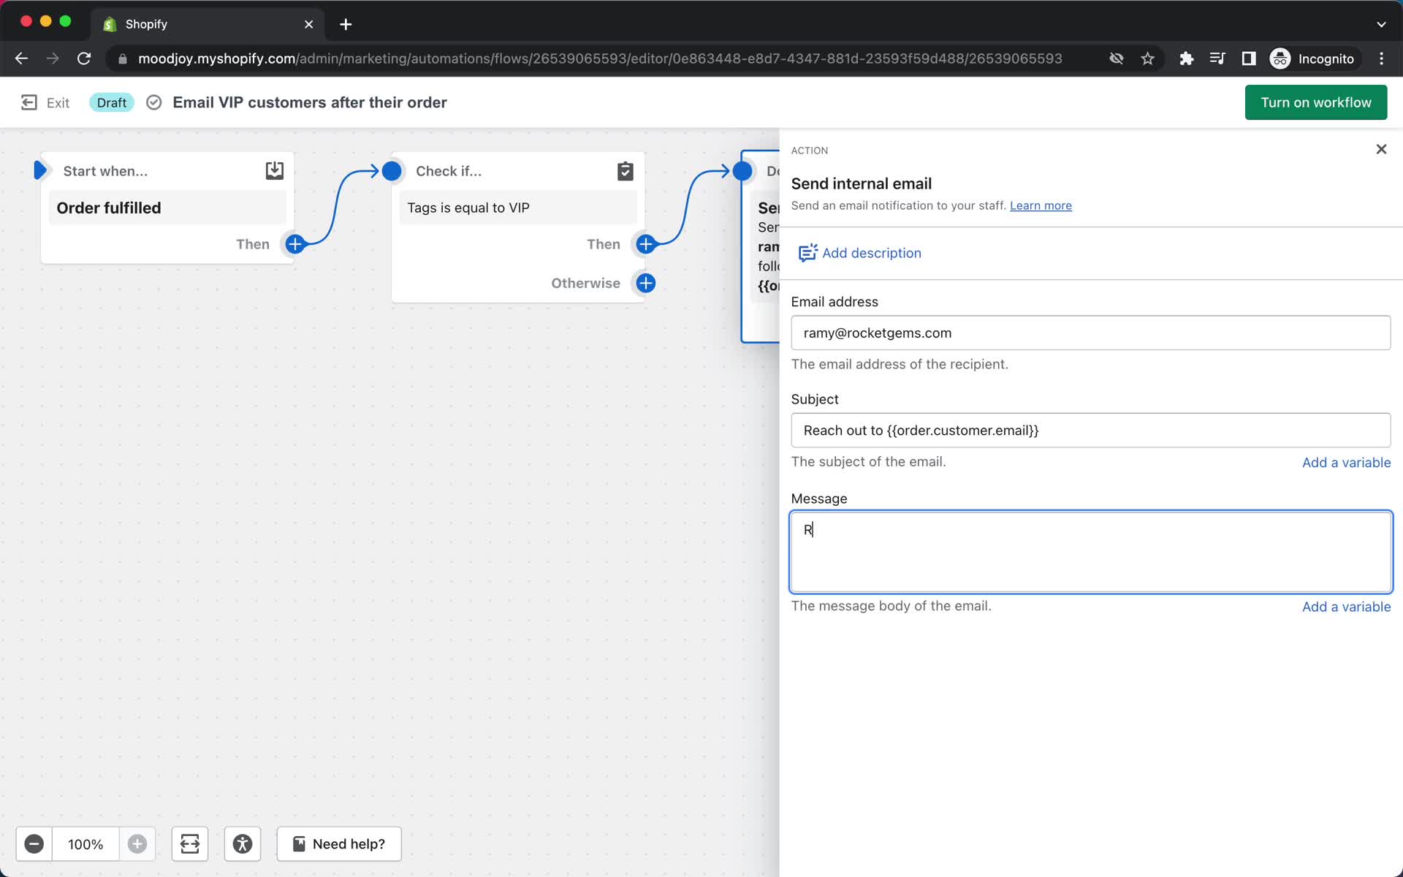Image resolution: width=1403 pixels, height=877 pixels.
Task: Expand the Otherwise branch option
Action: (645, 282)
